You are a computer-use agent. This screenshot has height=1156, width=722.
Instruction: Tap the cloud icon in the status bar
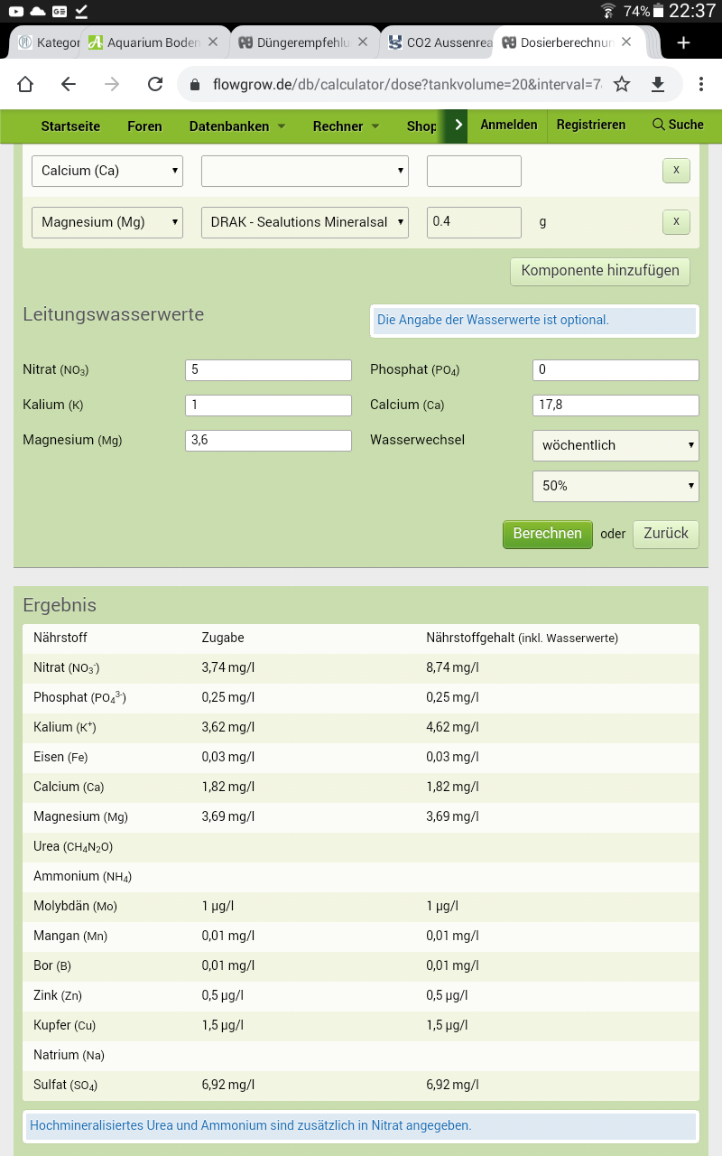(38, 11)
